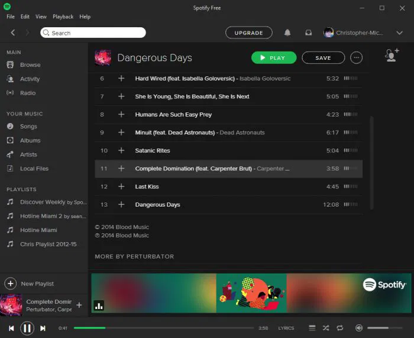The image size is (414, 338).
Task: Click the Dangerous Days album cover
Action: 103,57
